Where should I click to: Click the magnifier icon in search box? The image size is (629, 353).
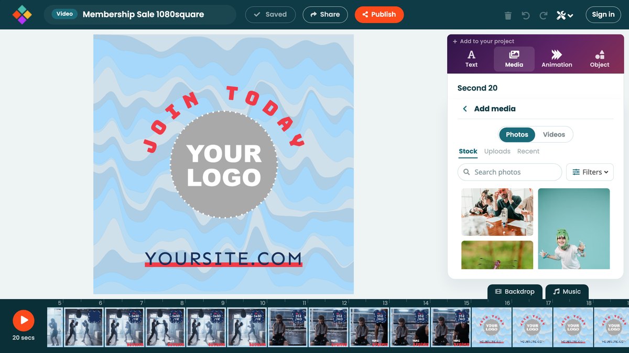pyautogui.click(x=467, y=172)
